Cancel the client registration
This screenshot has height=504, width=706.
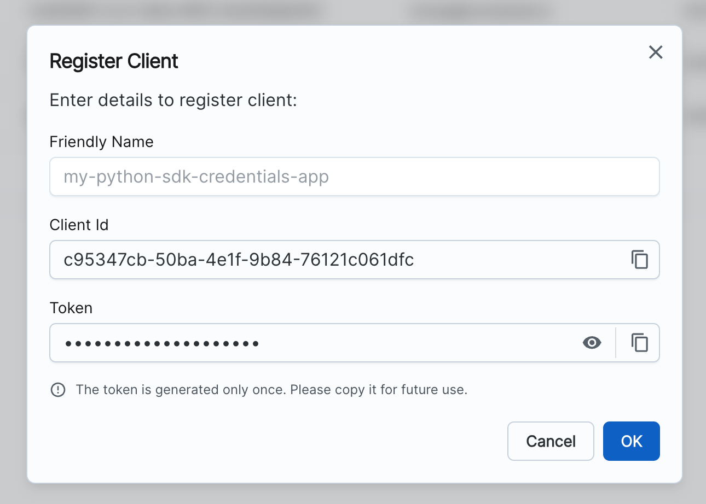point(551,441)
